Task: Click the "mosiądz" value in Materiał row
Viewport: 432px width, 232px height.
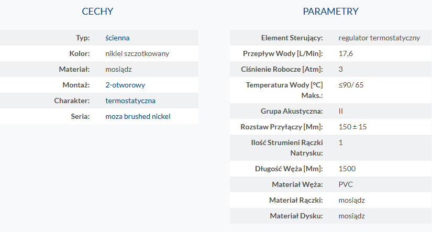Action: point(118,69)
